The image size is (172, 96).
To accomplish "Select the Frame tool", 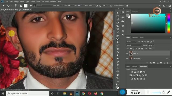I will 118,29.
